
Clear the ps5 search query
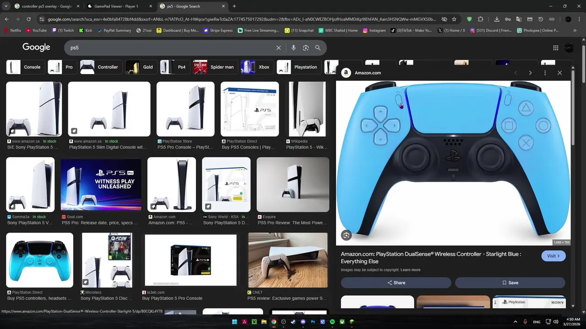pyautogui.click(x=278, y=48)
